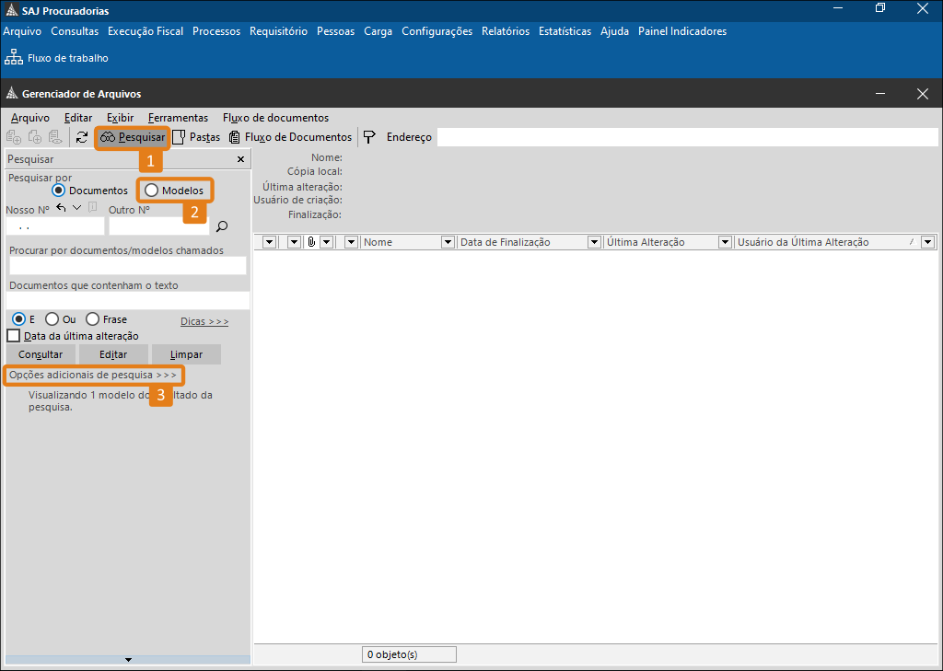Choose the Ou search operator
Viewport: 943px width, 671px height.
pos(52,319)
